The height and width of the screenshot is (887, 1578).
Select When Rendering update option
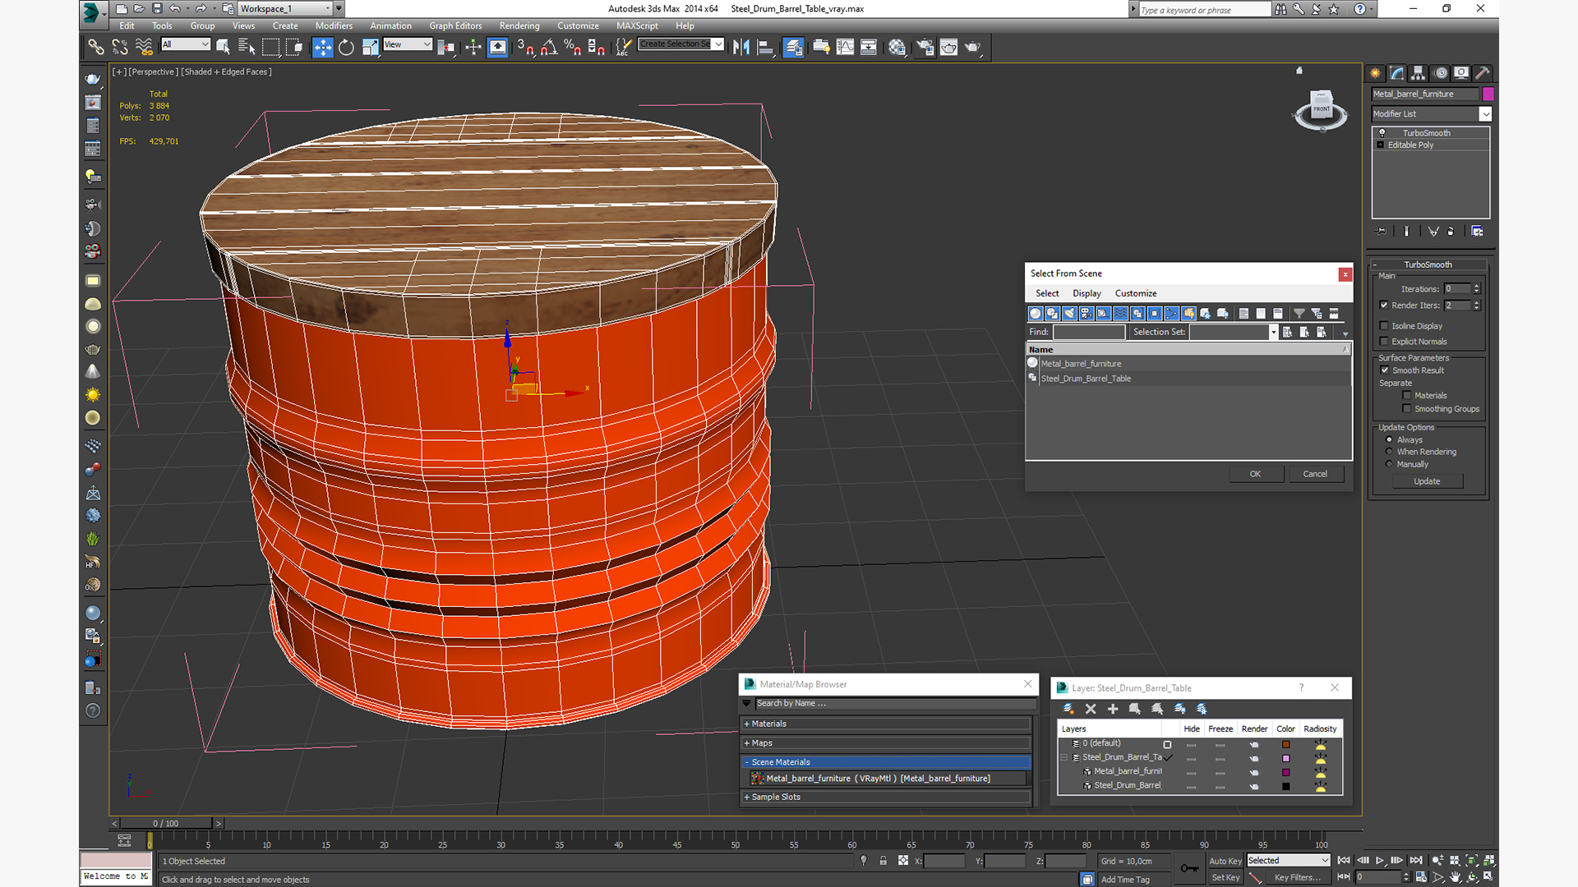pos(1390,452)
